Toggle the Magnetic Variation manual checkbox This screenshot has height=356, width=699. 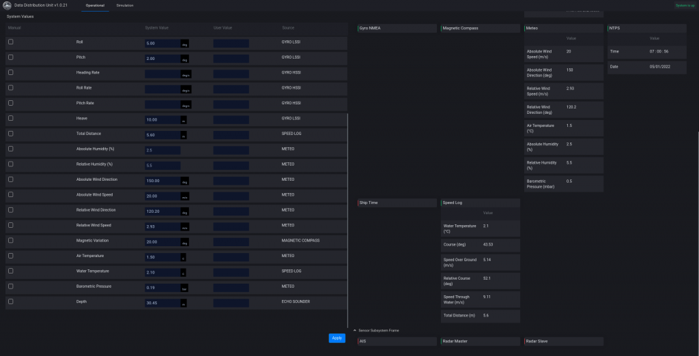tap(10, 241)
